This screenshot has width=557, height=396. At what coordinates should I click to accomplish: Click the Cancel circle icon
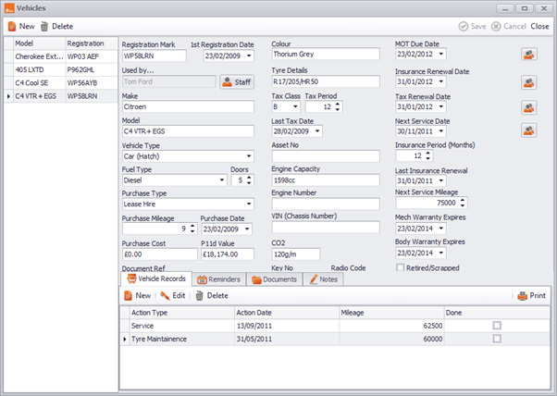[x=496, y=26]
